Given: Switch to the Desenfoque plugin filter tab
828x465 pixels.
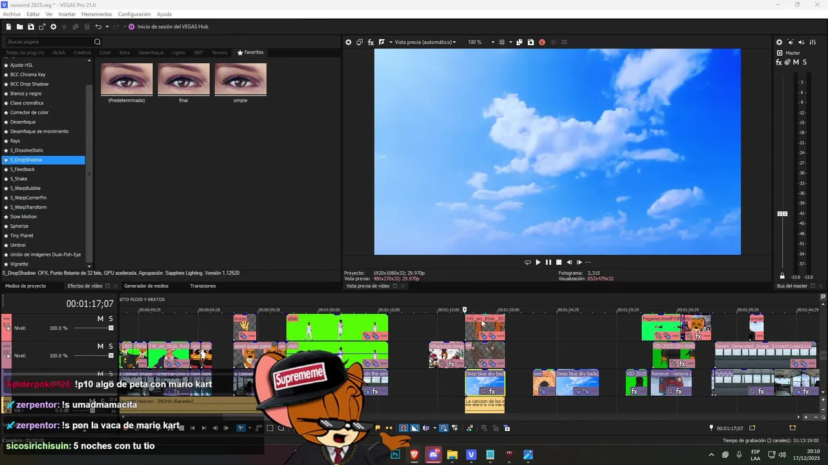Looking at the screenshot, I should click(151, 52).
